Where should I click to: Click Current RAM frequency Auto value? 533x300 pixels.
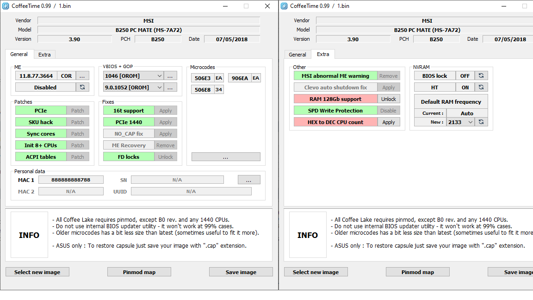(x=467, y=113)
